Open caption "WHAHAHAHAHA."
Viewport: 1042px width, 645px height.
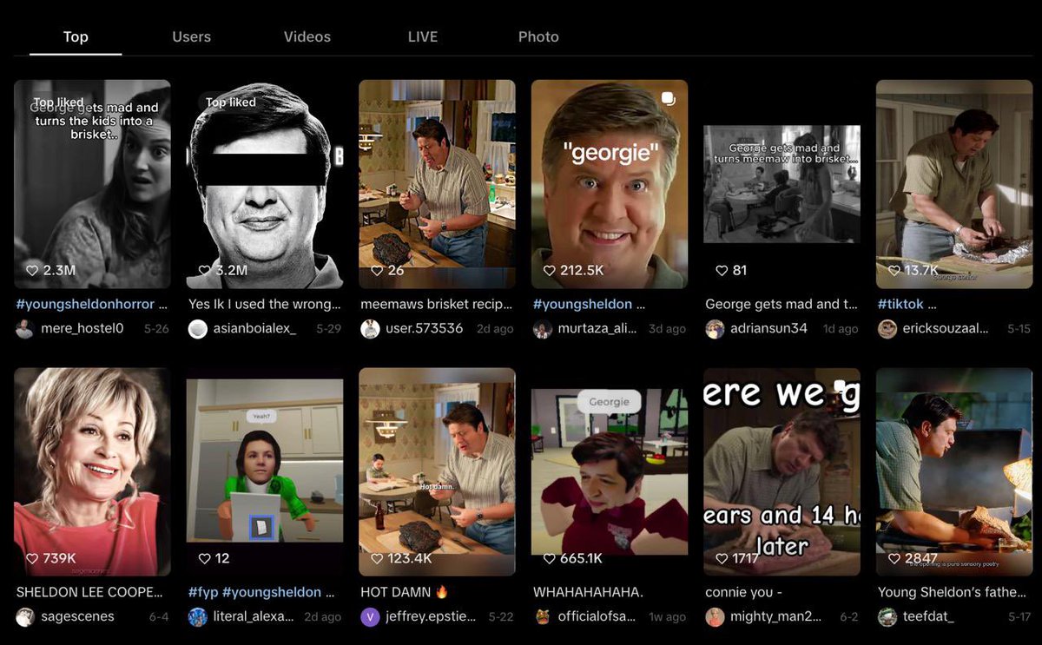pyautogui.click(x=588, y=592)
